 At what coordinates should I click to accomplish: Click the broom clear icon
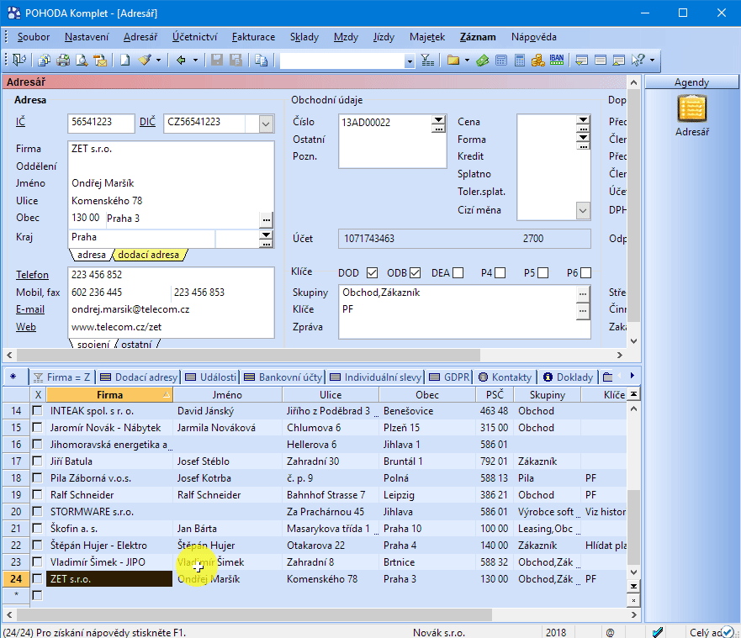(145, 60)
